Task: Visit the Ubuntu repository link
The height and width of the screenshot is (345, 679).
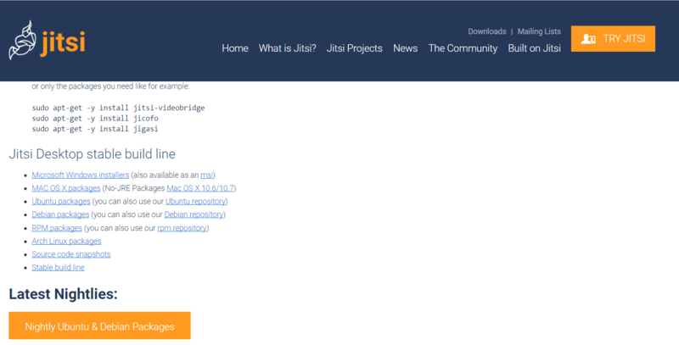Action: [195, 202]
